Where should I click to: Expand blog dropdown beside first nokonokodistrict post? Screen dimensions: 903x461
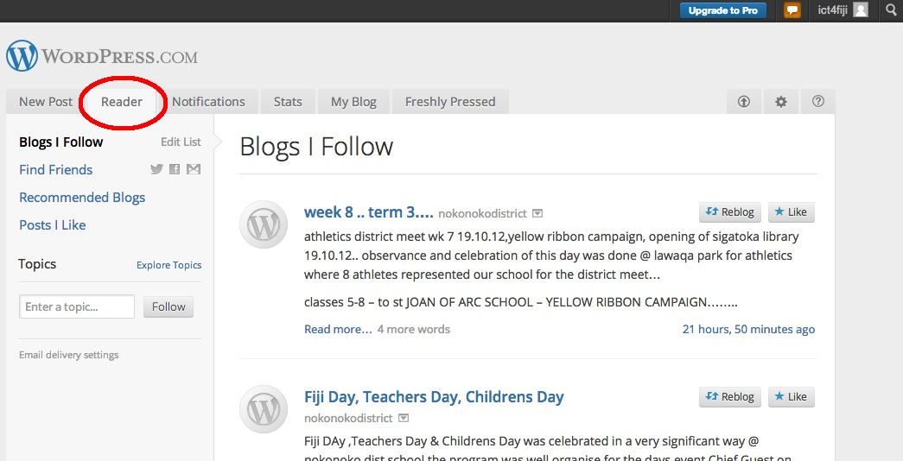point(537,213)
